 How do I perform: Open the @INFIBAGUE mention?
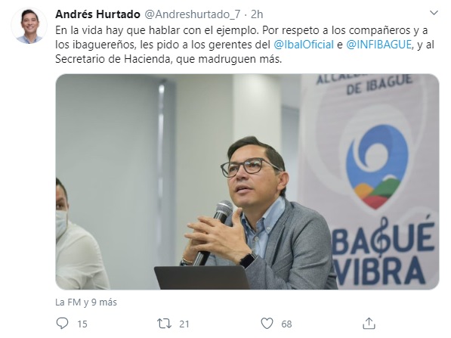pos(378,45)
